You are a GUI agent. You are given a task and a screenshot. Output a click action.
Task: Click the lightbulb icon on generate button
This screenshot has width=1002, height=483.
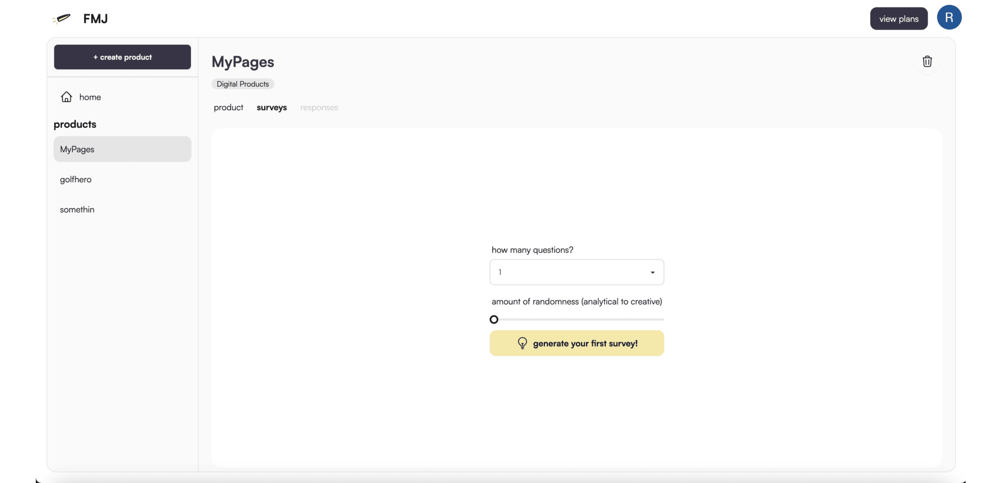(x=522, y=343)
